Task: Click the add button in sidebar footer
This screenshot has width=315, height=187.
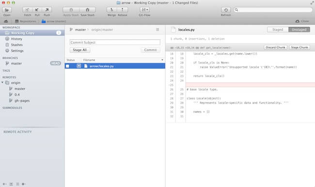Action: 4,184
